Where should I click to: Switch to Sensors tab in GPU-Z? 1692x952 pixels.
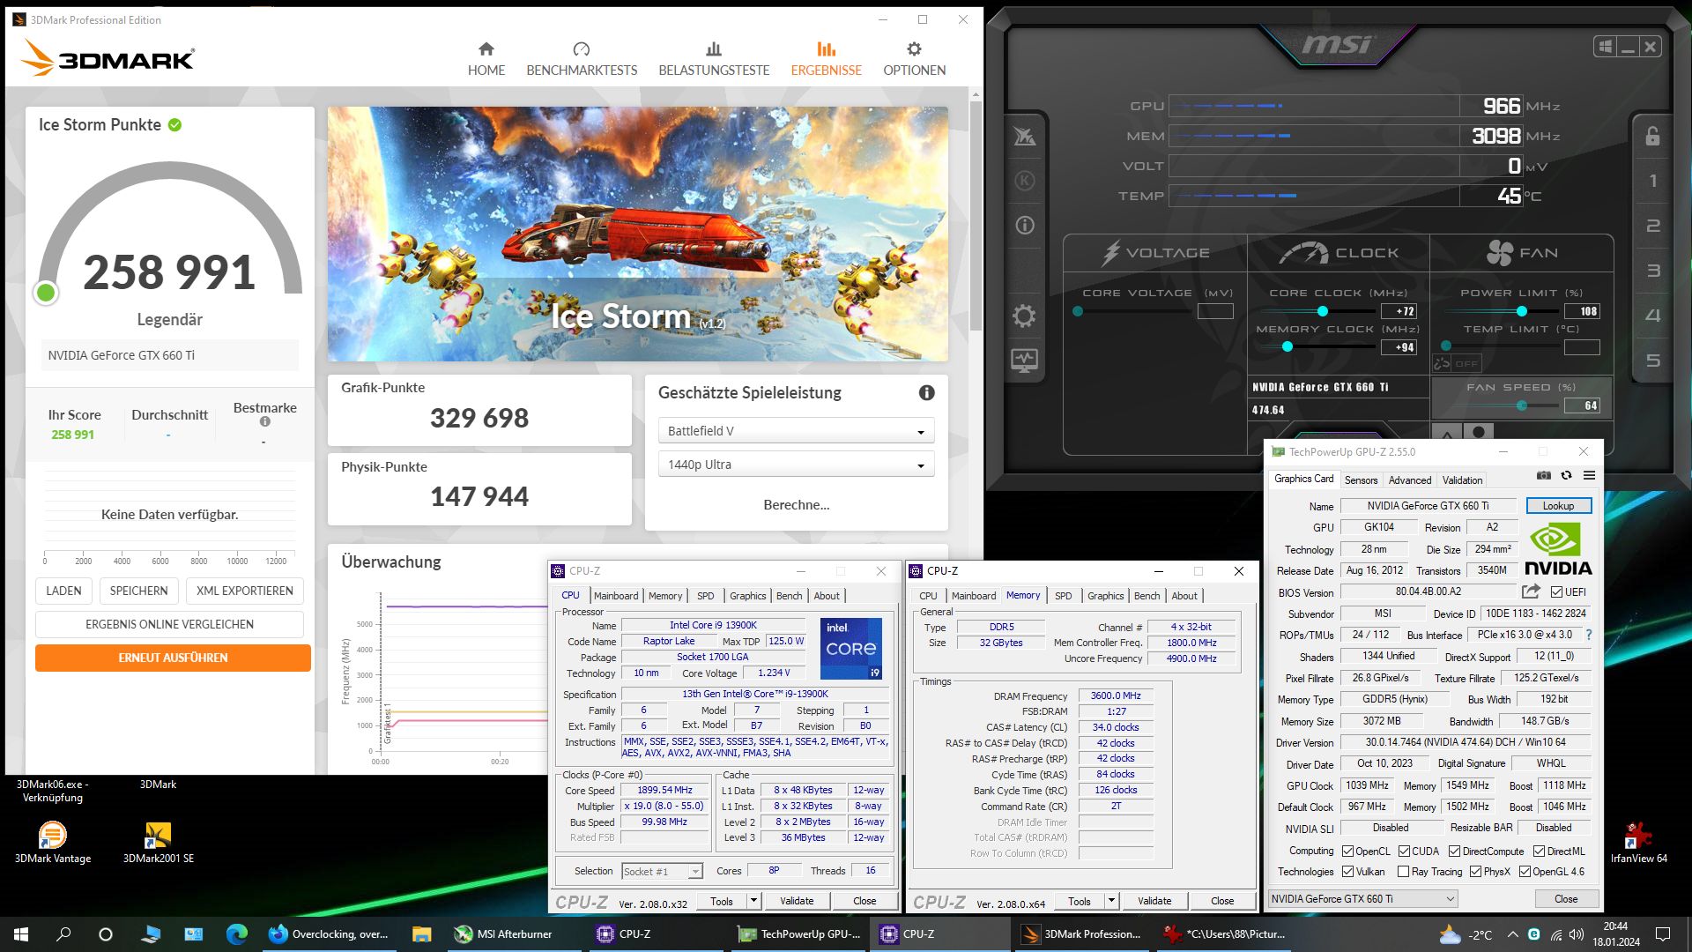(x=1361, y=480)
